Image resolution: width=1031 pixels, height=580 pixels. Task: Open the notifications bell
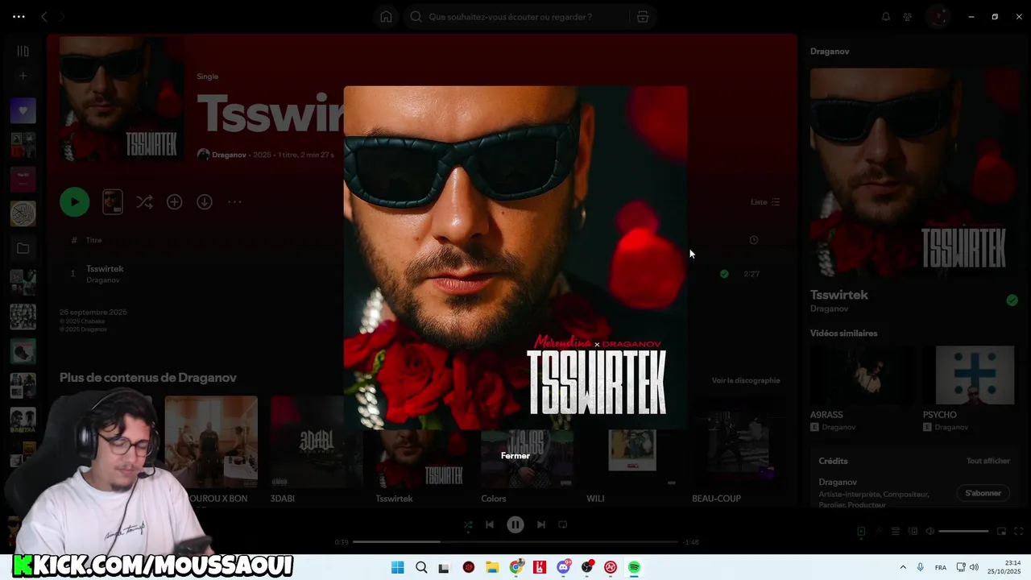886,17
